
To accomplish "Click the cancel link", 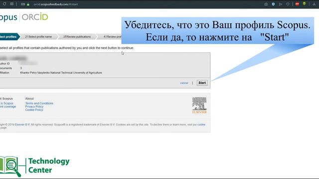I will tap(184, 83).
